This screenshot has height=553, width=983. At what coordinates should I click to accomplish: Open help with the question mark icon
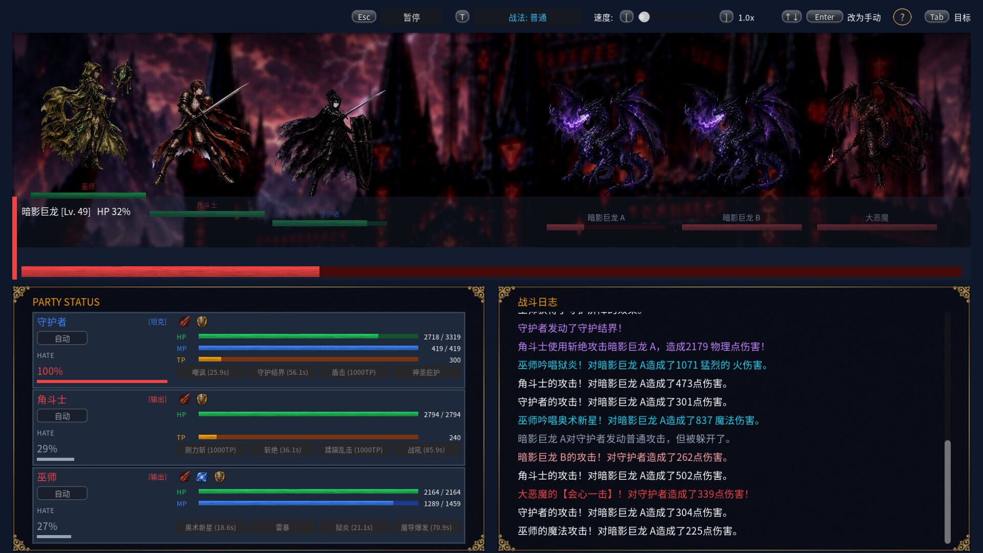pos(902,17)
